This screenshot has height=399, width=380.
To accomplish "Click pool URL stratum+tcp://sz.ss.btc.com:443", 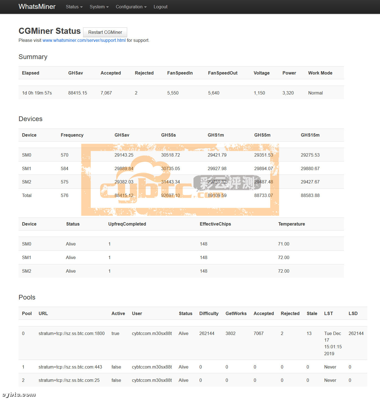I will point(70,367).
